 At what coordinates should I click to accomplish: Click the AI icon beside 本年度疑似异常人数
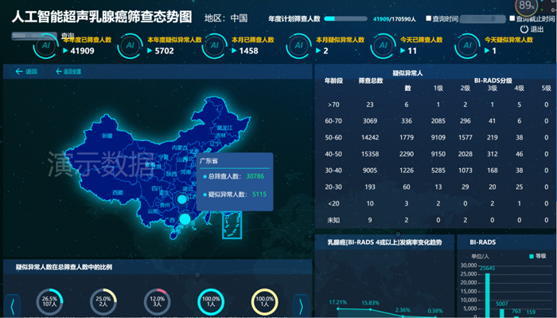(130, 45)
